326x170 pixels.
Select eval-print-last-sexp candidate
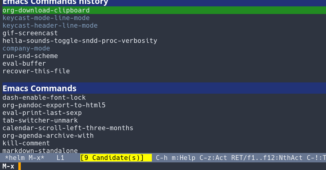click(x=42, y=113)
